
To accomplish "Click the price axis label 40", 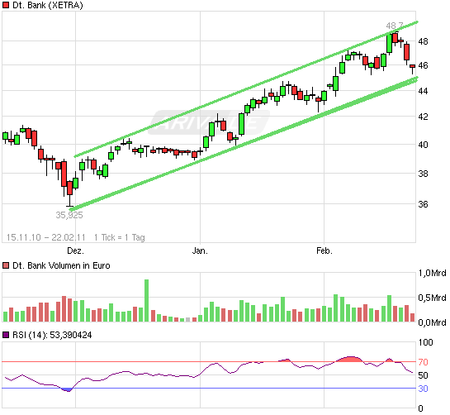I will (423, 145).
